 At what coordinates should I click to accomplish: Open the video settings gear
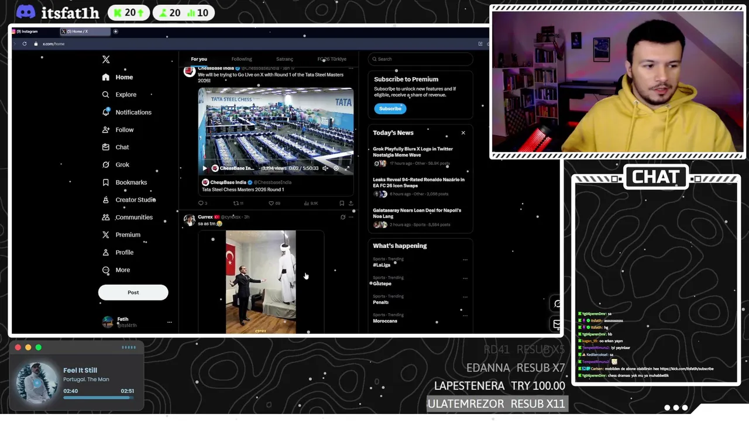336,168
